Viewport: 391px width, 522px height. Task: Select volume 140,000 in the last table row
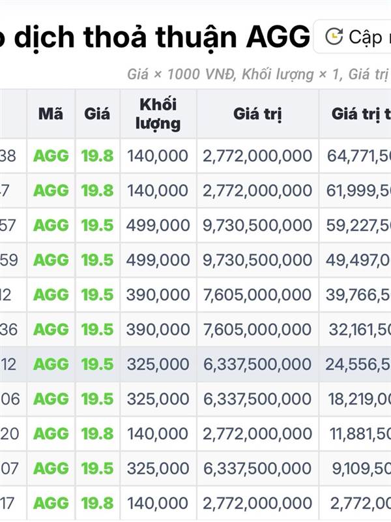[x=158, y=502]
